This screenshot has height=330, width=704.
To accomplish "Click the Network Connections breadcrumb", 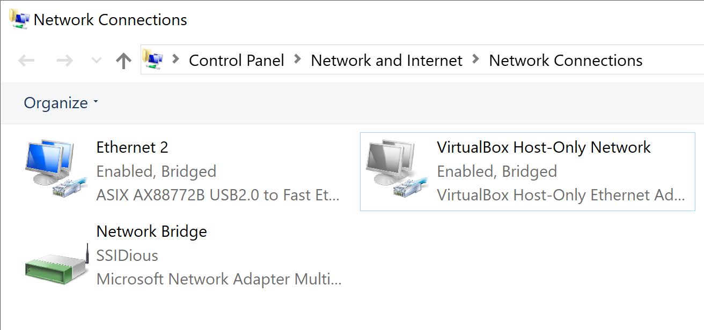I will (x=566, y=61).
